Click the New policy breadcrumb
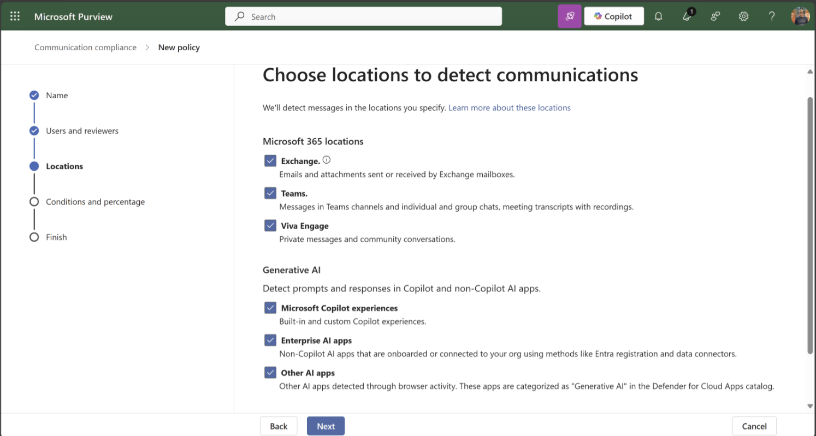Image resolution: width=816 pixels, height=436 pixels. point(179,47)
